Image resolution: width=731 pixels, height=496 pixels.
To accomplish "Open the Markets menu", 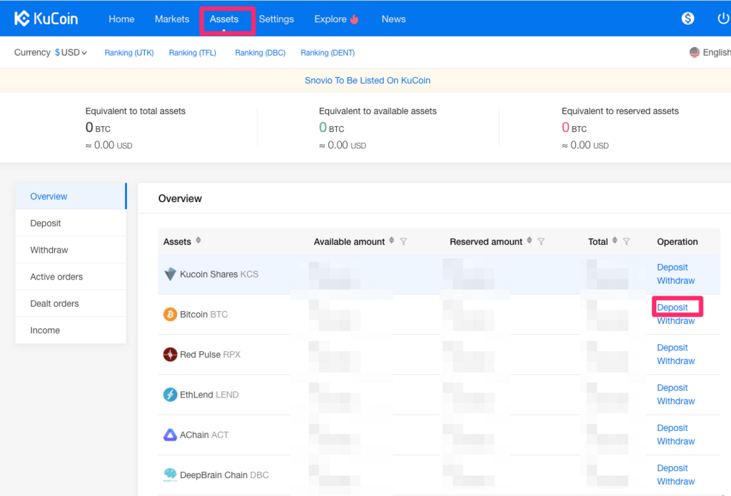I will tap(172, 19).
